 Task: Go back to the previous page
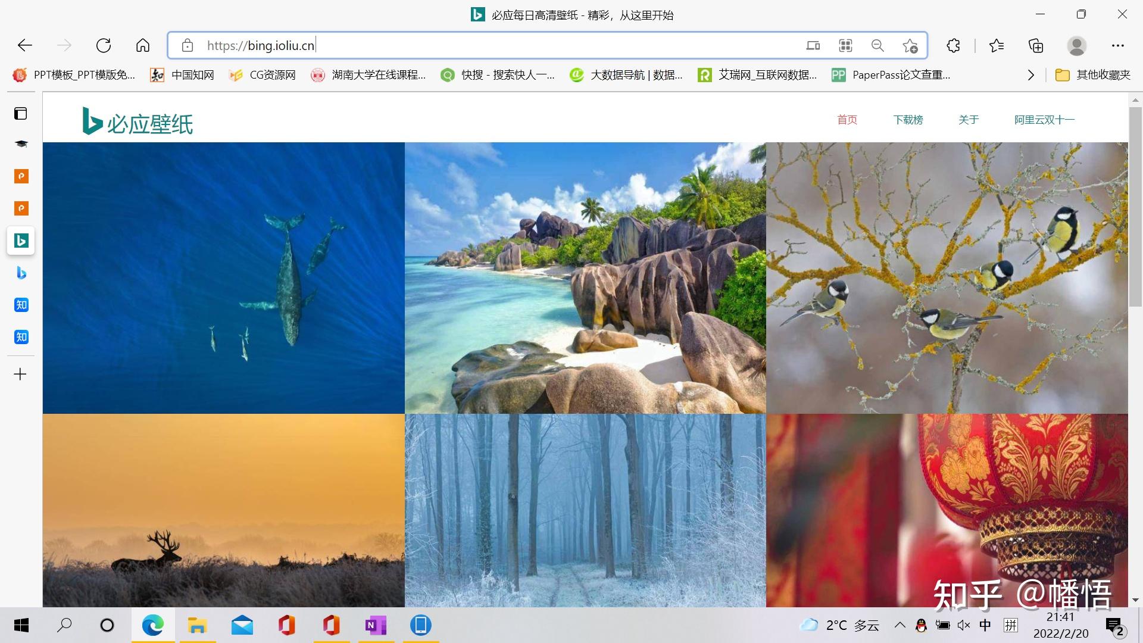pyautogui.click(x=25, y=45)
